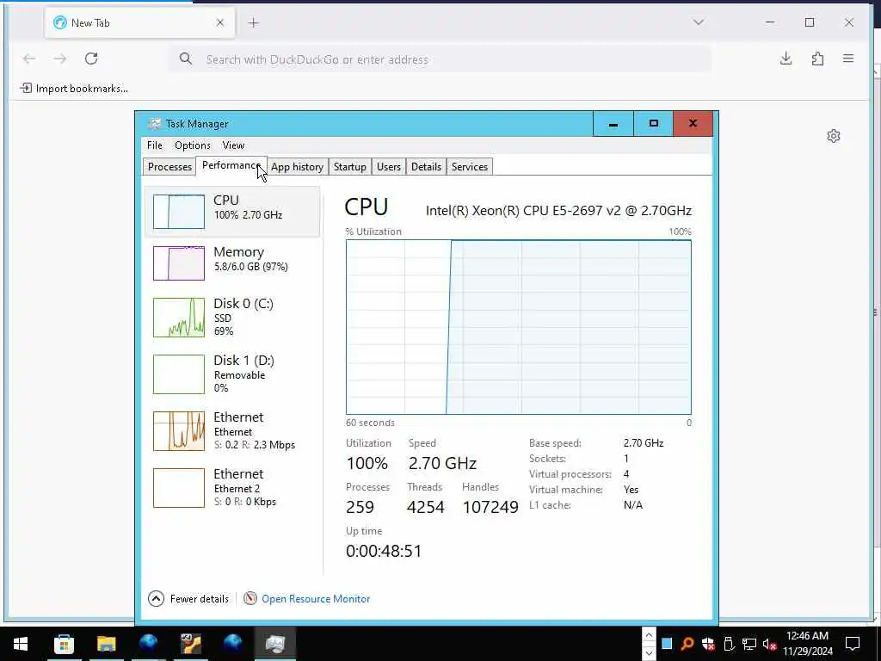
Task: Click the browser downloads icon
Action: point(786,59)
